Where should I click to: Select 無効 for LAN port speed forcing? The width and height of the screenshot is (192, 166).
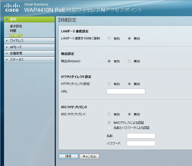129,38
